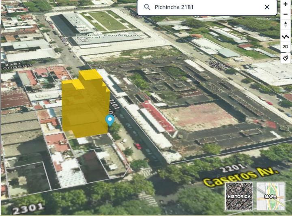Image resolution: width=292 pixels, height=216 pixels.
Task: Zoom out with the minus button
Action: (286, 14)
